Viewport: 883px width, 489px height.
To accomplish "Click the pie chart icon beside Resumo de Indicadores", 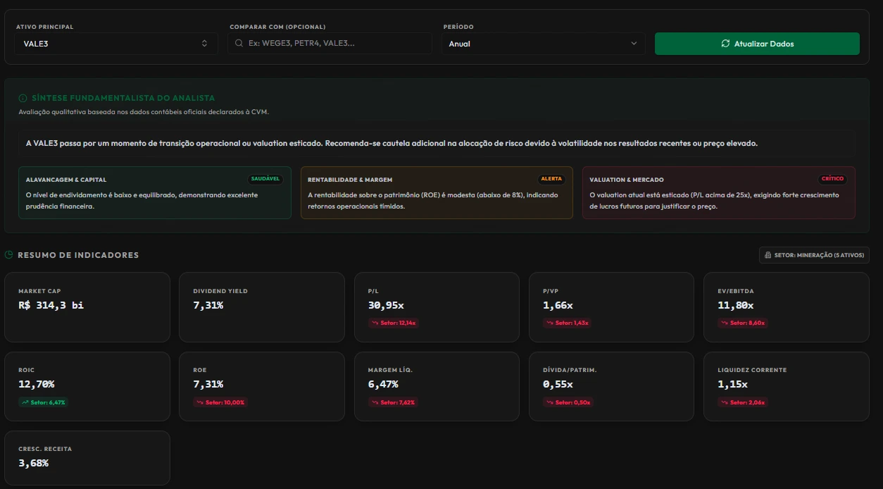I will point(8,255).
